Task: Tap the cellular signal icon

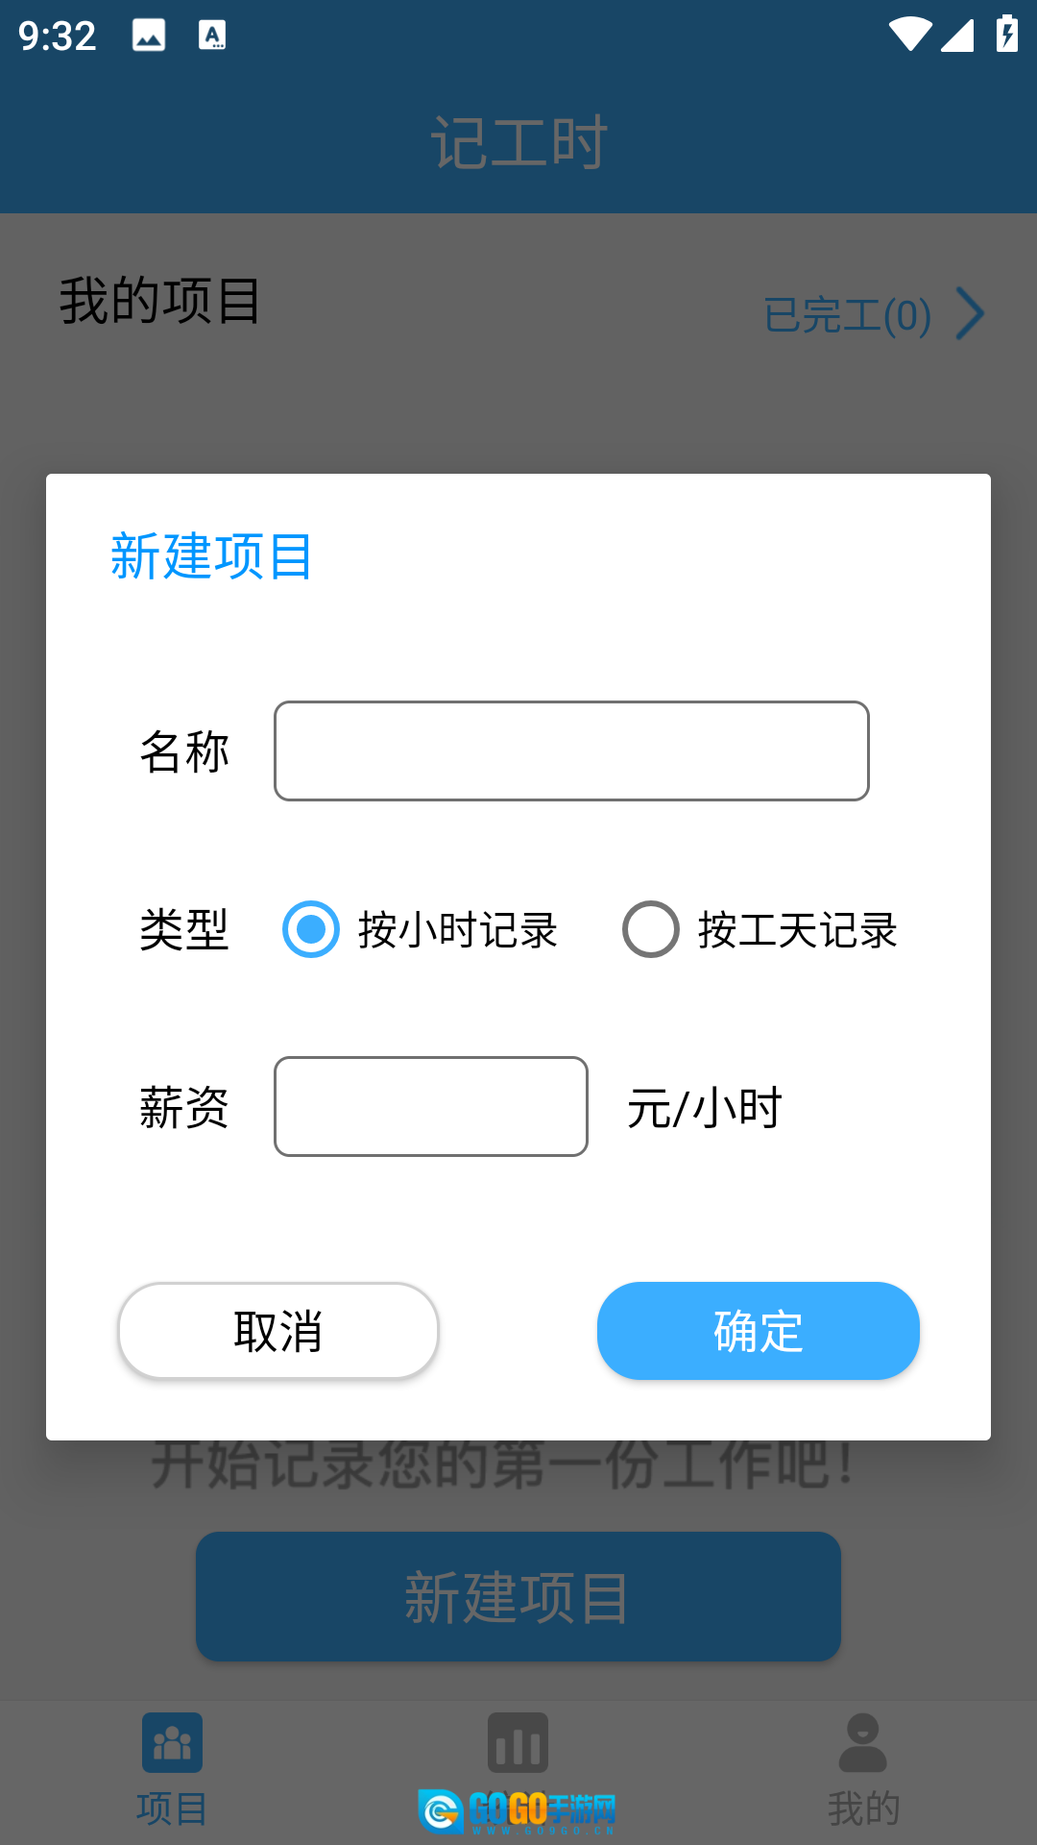Action: pyautogui.click(x=957, y=35)
